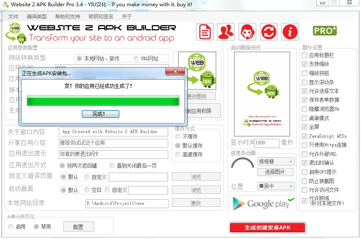The width and height of the screenshot is (361, 239).
Task: Click the Google Play logo
Action: click(262, 204)
